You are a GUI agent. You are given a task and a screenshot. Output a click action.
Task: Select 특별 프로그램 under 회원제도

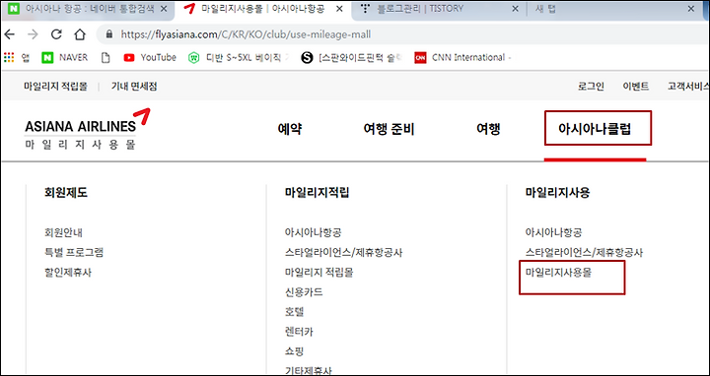[x=74, y=253]
